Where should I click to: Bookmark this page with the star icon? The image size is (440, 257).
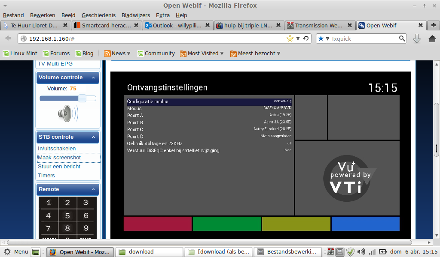tap(290, 39)
